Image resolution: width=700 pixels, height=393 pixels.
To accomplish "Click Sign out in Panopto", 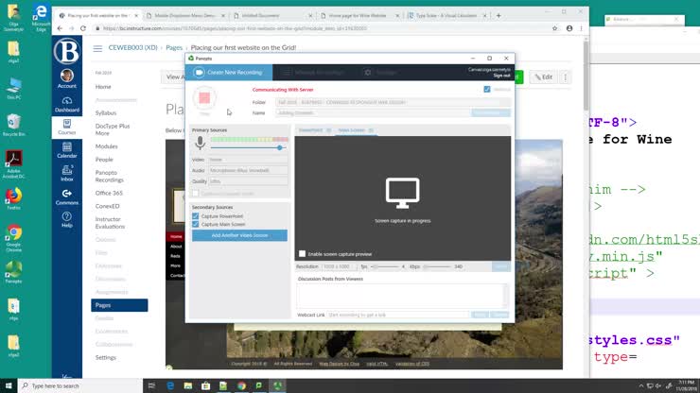I will 501,76.
